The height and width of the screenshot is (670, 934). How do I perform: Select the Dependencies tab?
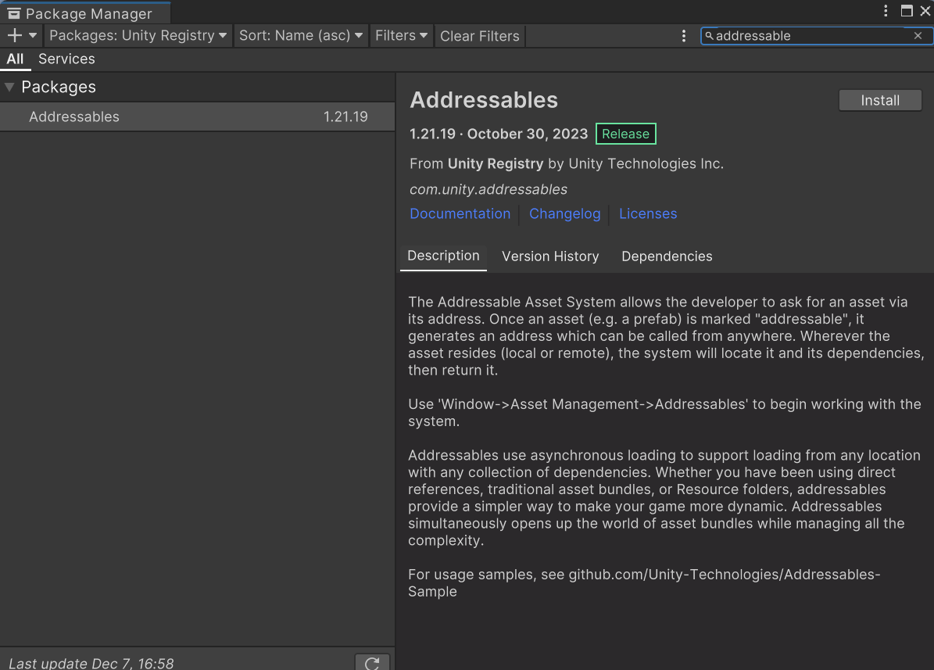tap(667, 256)
